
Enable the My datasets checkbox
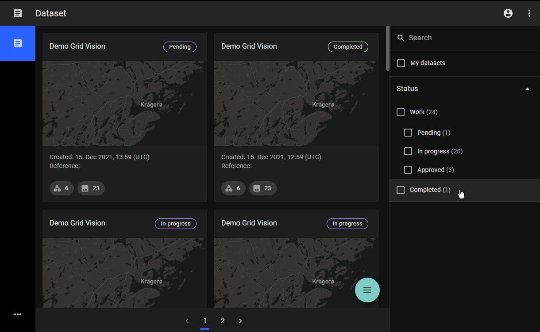[x=401, y=63]
